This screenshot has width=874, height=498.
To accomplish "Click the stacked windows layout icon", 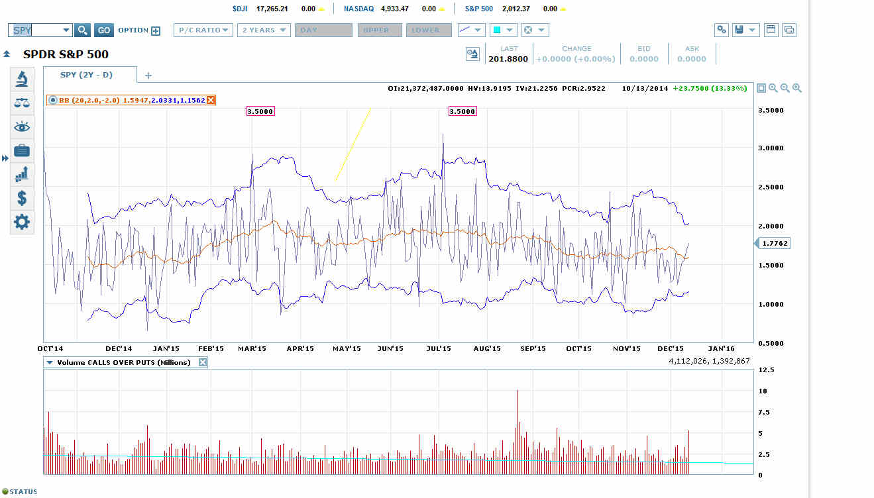I will (789, 30).
